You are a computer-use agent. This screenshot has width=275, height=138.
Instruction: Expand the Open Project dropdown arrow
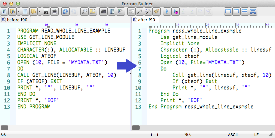19,12
